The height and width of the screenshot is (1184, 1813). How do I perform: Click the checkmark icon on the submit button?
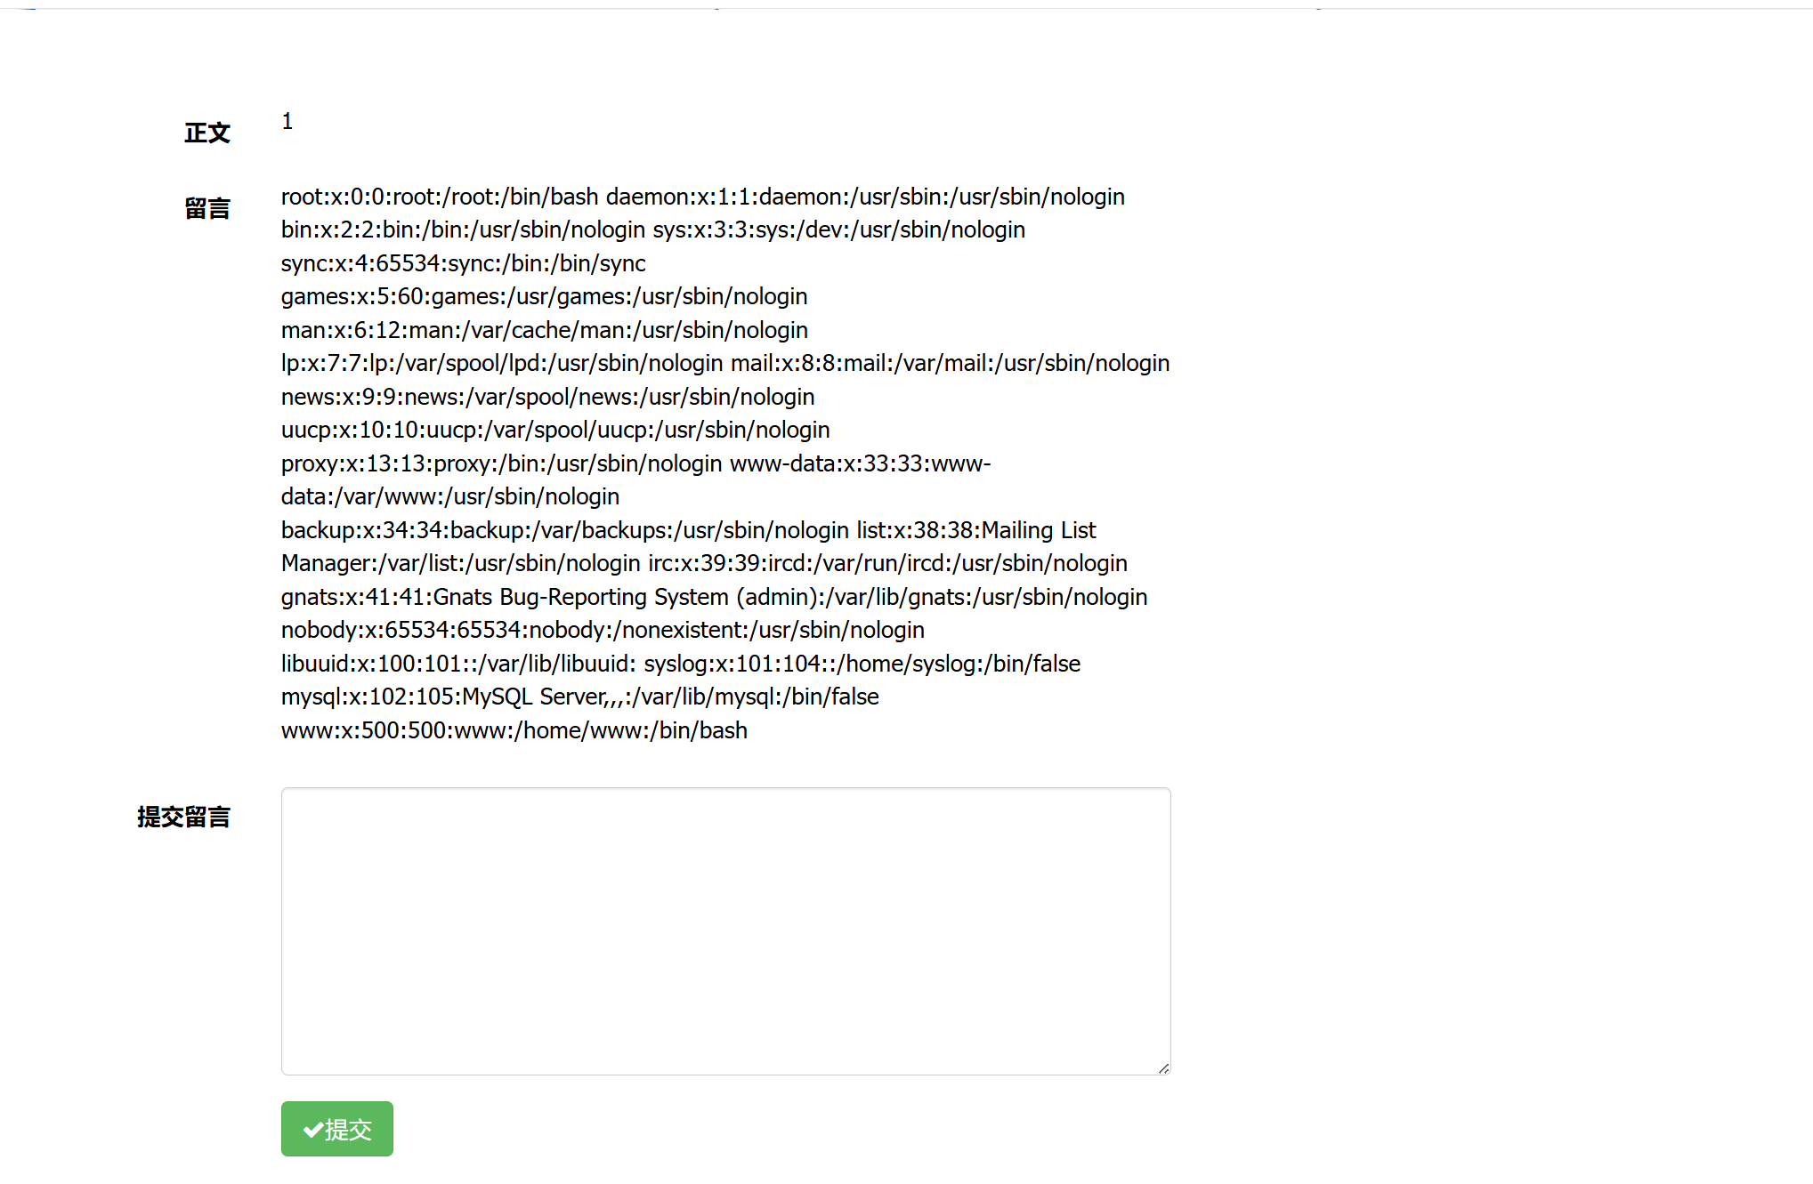(312, 1130)
